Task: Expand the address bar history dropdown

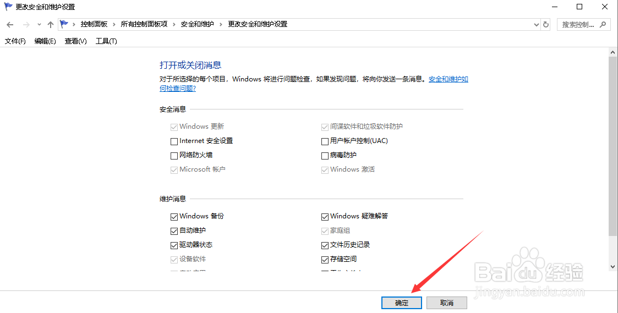Action: tap(537, 24)
